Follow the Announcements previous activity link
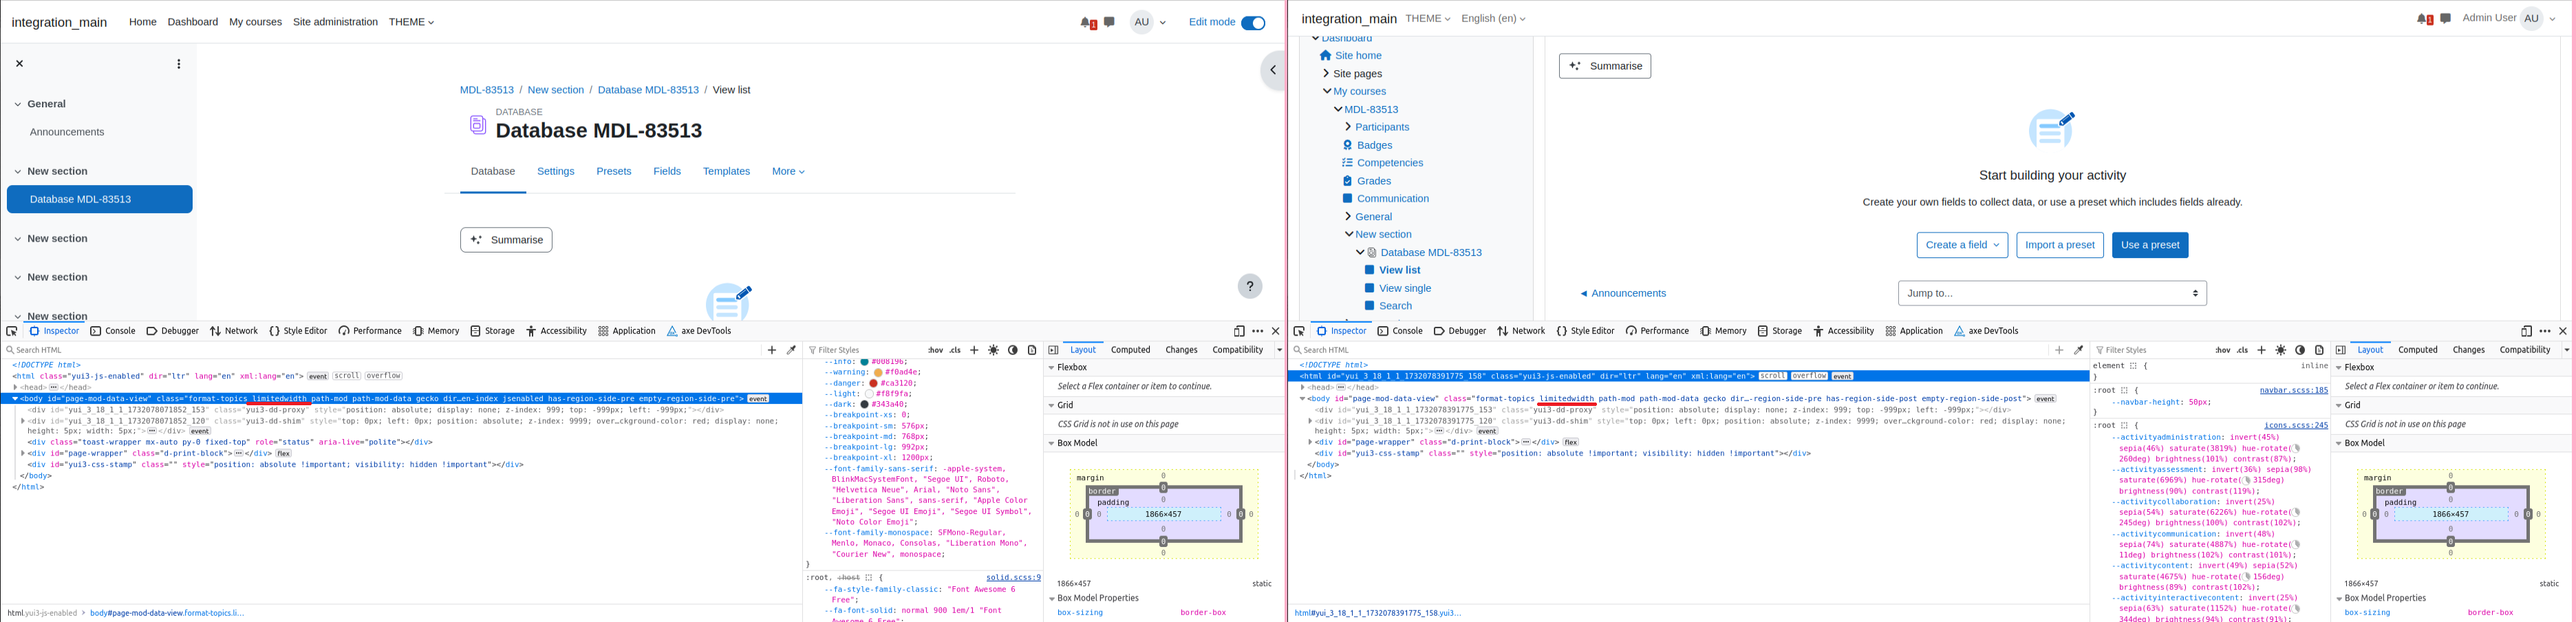 click(1623, 294)
